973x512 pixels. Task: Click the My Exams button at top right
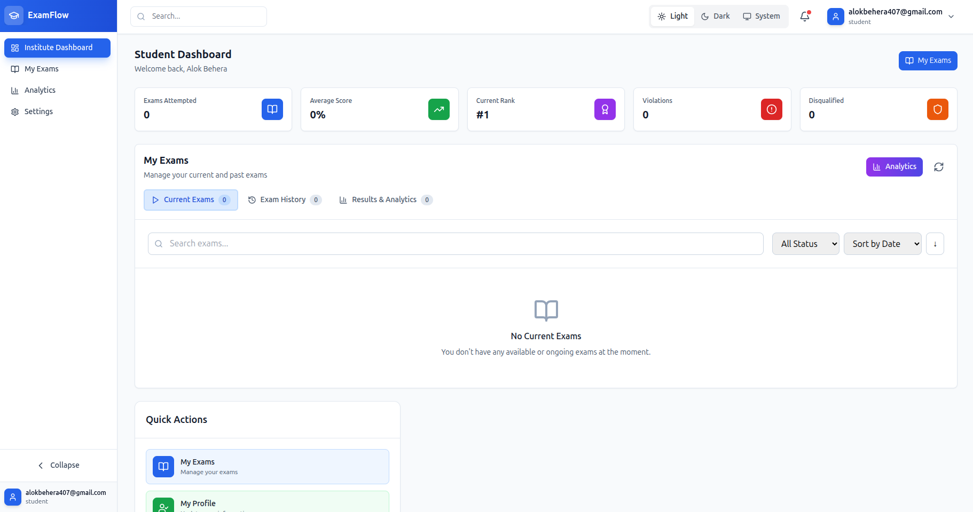pos(928,60)
